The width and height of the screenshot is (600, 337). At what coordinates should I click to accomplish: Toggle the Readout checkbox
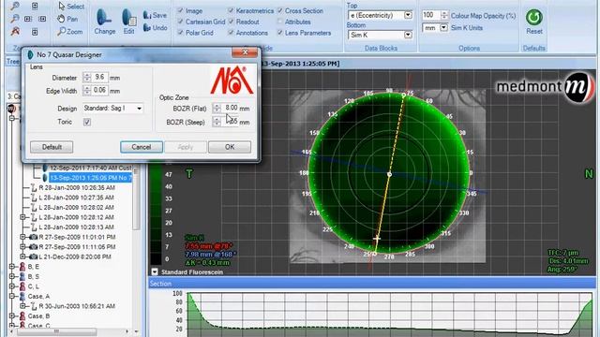point(231,22)
